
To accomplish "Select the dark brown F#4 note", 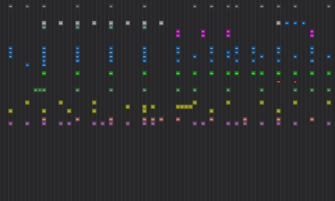I will [278, 82].
